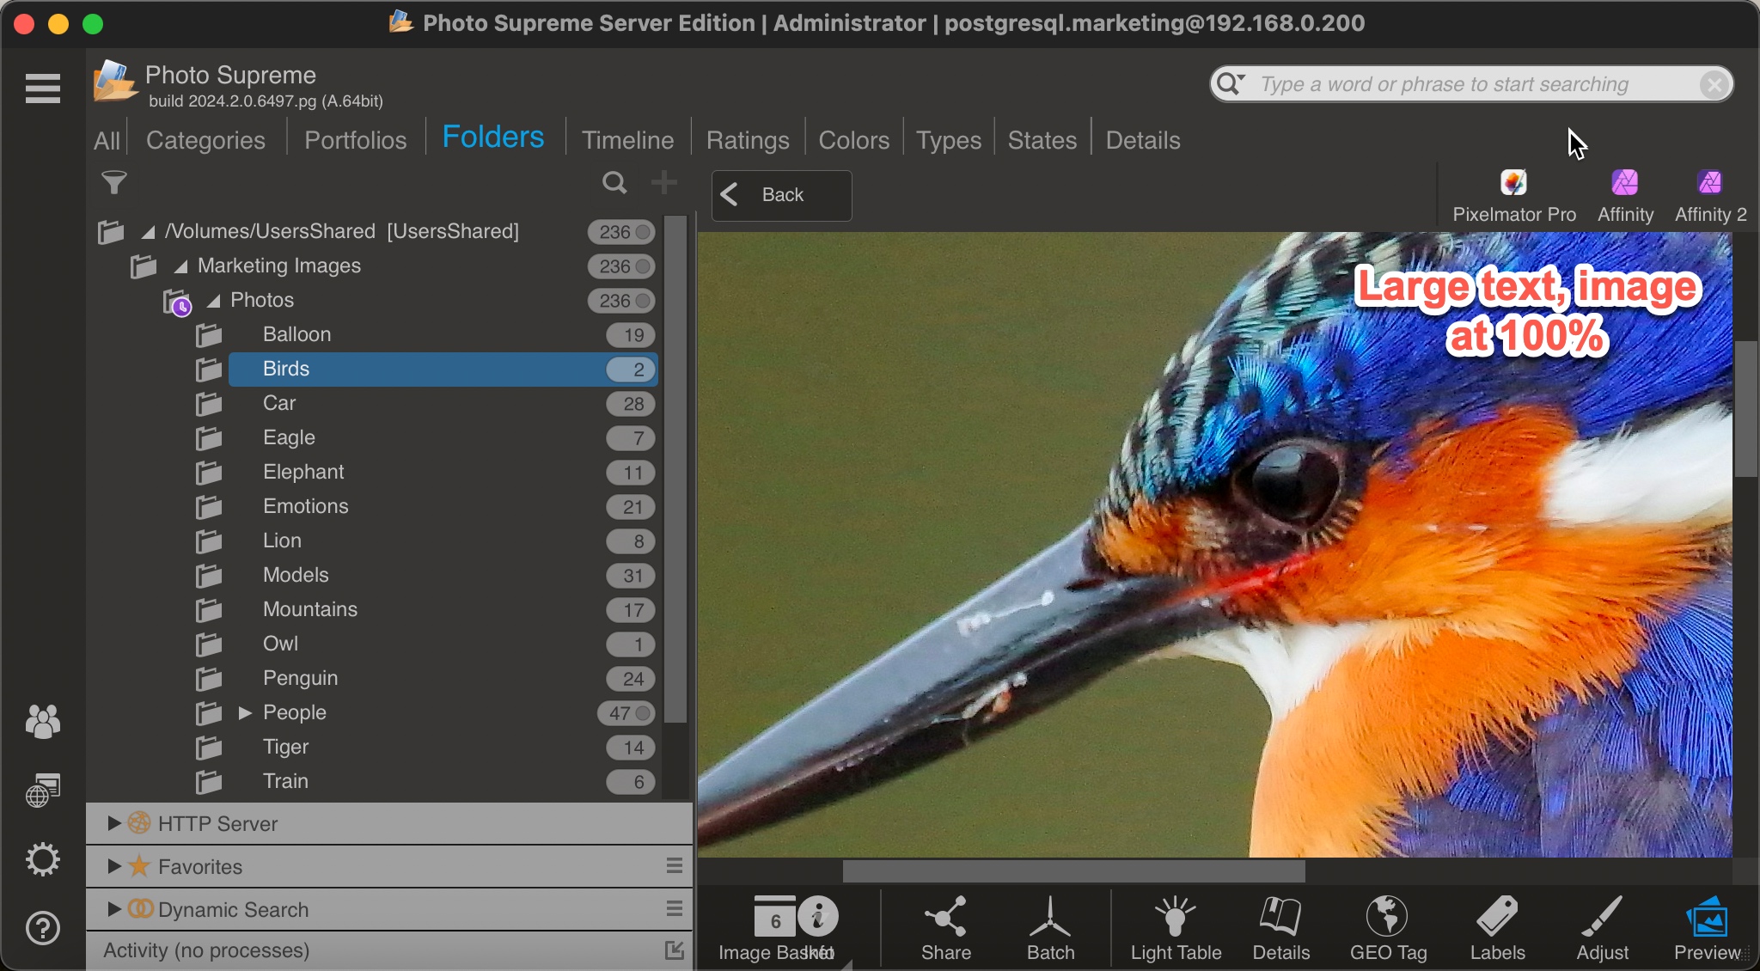Click the folder tree vertical scrollbar
Viewport: 1760px width, 971px height.
tap(676, 468)
